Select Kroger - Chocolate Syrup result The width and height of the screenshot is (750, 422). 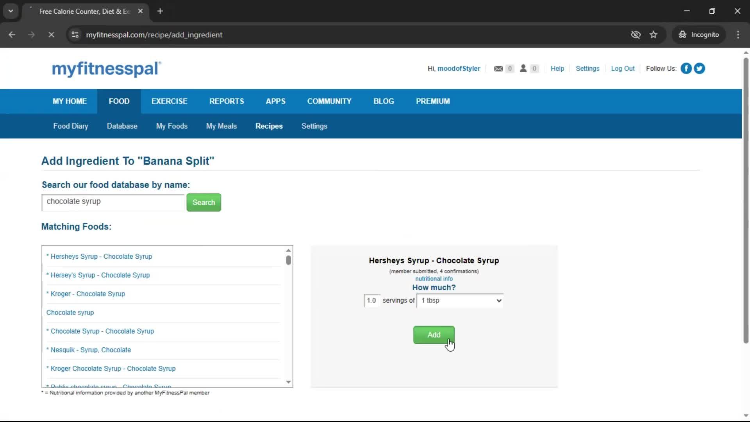click(x=87, y=294)
